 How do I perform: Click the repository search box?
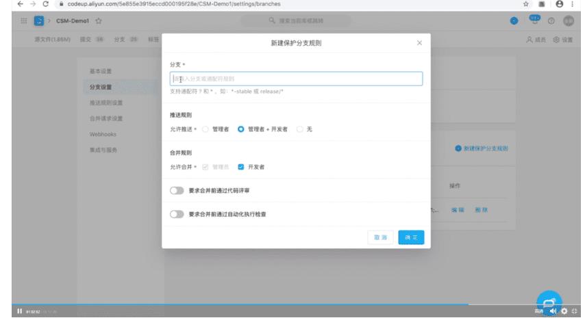tap(296, 21)
